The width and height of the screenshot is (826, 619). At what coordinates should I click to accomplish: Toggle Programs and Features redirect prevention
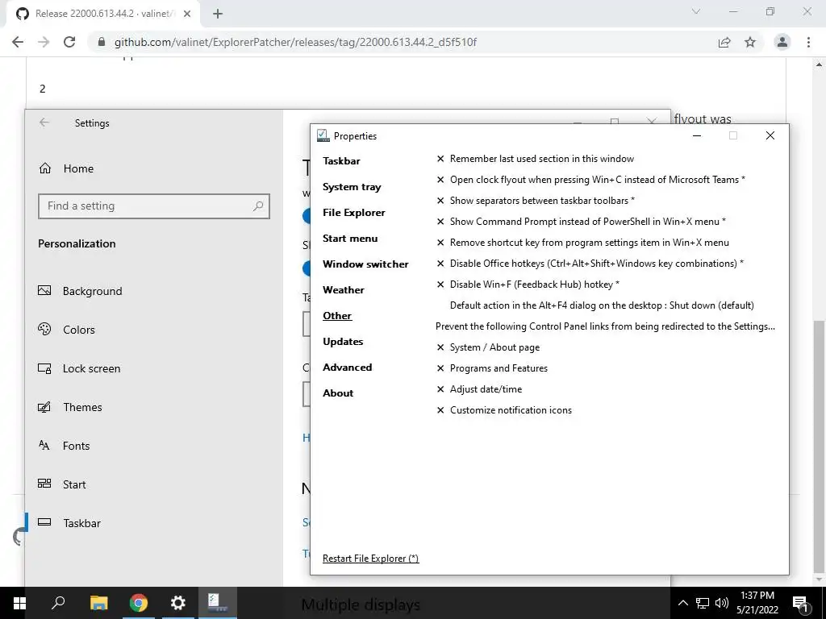click(x=492, y=368)
